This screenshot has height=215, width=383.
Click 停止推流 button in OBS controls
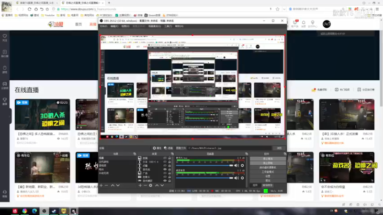[268, 159]
